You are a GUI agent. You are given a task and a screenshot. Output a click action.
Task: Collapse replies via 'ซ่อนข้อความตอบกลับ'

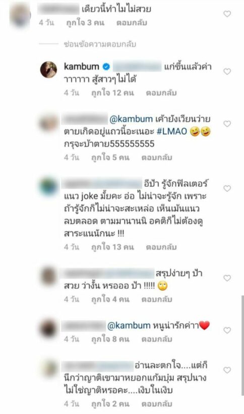pos(100,44)
